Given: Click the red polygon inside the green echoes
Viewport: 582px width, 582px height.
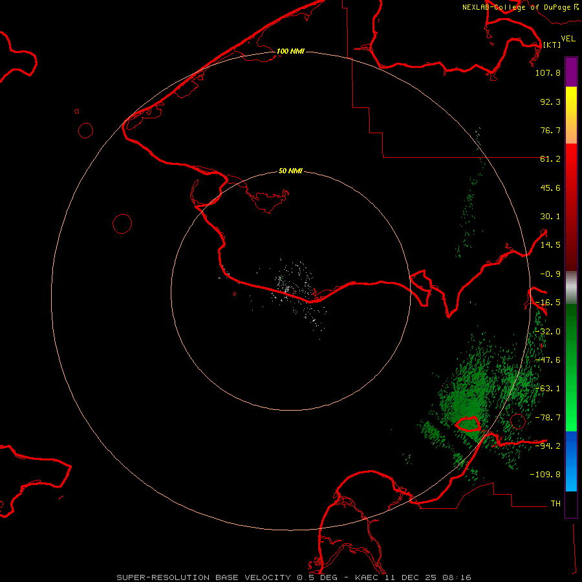Looking at the screenshot, I should 468,424.
